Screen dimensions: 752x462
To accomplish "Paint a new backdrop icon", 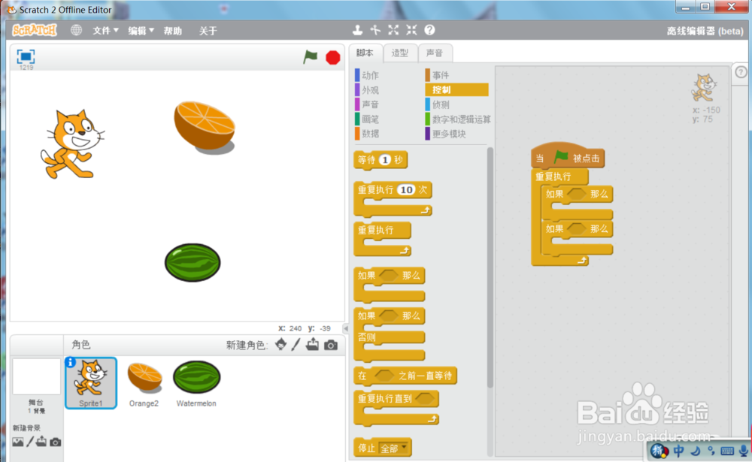I will [x=30, y=442].
